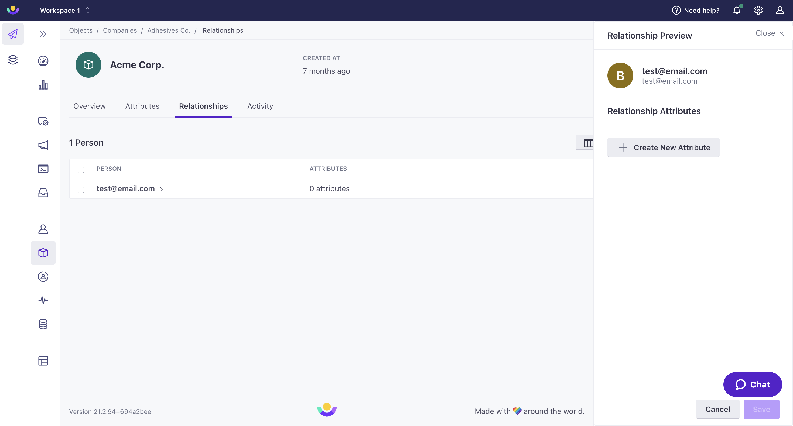Open the People icon in sidebar

43,229
